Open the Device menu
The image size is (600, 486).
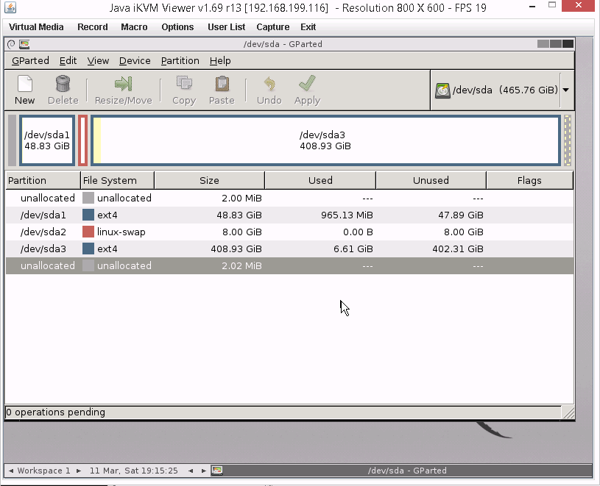tap(135, 61)
